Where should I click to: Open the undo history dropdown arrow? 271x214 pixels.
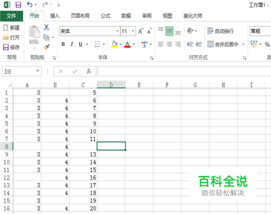36,4
